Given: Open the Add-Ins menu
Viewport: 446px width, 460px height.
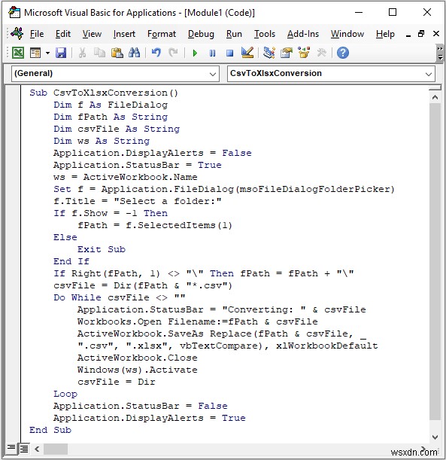Looking at the screenshot, I should [x=302, y=34].
